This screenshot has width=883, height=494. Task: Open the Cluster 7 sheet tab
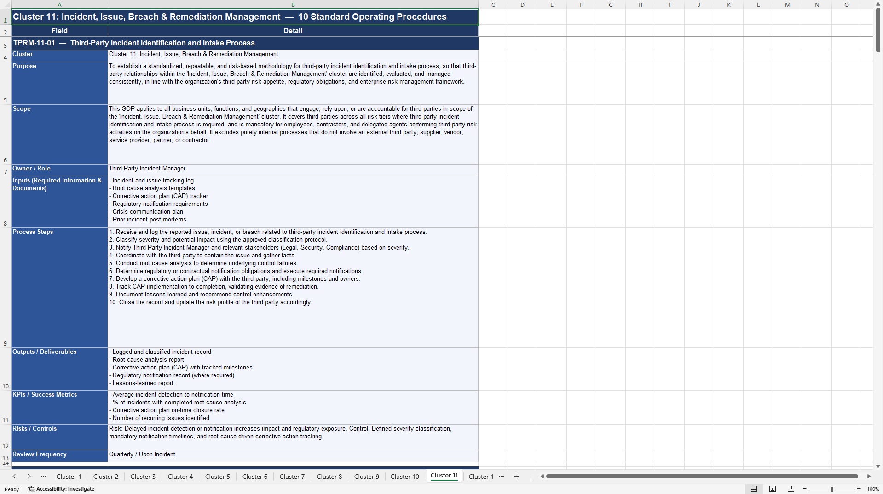292,477
